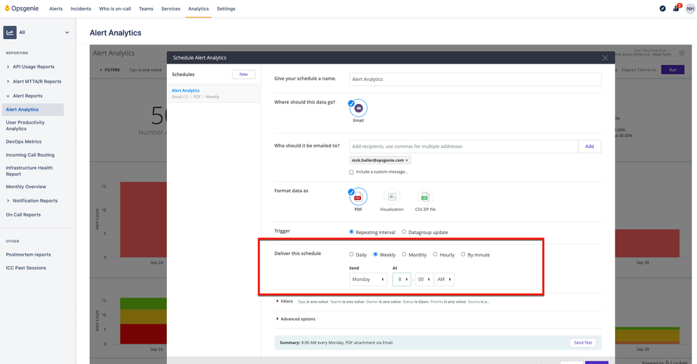Click the analytics chart icon beside All

pos(10,32)
